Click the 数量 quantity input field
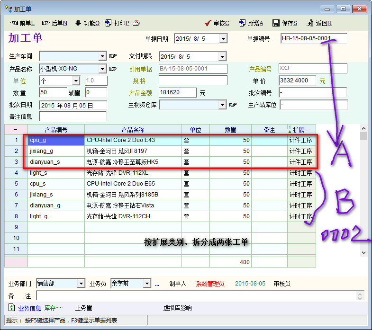 [53, 93]
